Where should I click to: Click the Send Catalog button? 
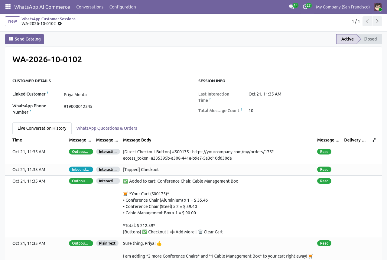point(24,39)
